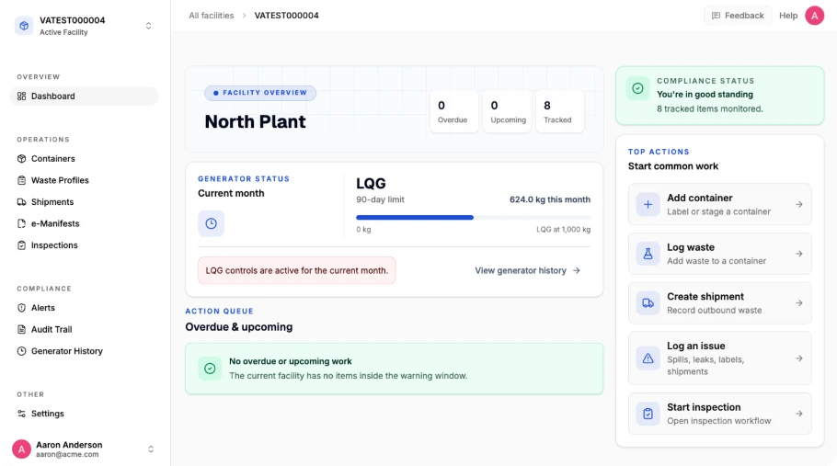
Task: Expand the Aaron Anderson account menu chevron
Action: (x=151, y=449)
